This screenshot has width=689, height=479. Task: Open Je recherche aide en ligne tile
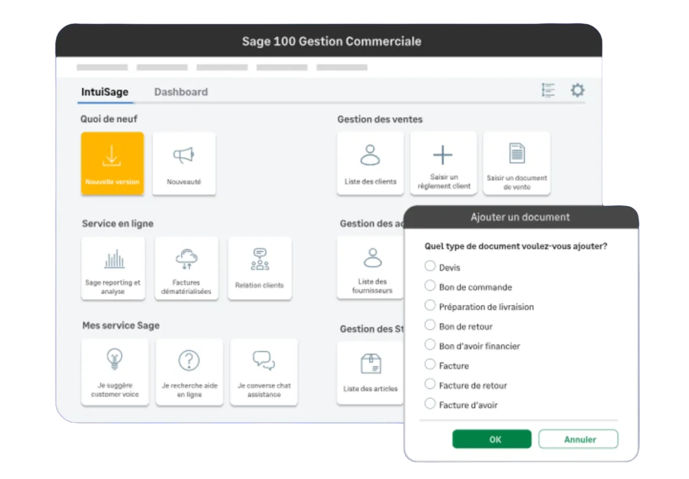[189, 372]
